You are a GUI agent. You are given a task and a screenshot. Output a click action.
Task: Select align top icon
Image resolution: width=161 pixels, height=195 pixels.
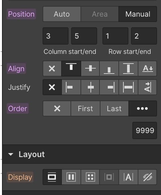click(x=71, y=69)
